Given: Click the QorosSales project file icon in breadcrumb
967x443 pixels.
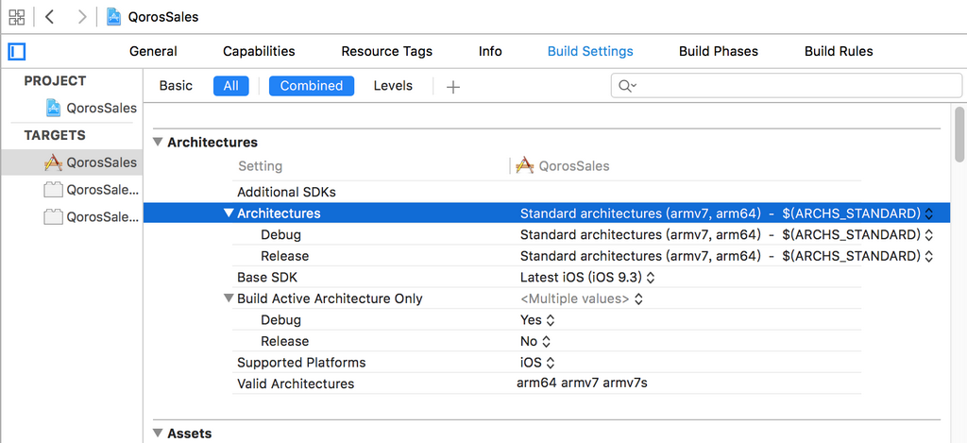Looking at the screenshot, I should [x=113, y=17].
